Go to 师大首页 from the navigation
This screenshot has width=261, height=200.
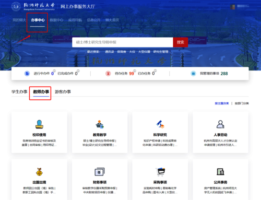point(112,20)
